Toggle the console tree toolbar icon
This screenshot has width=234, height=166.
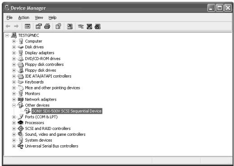[28, 27]
